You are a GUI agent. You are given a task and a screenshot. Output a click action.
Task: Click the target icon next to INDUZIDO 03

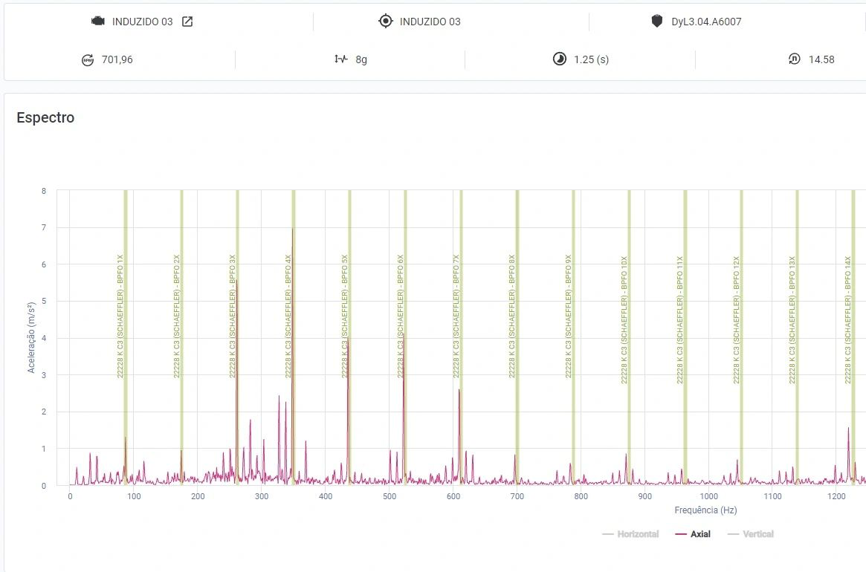click(386, 21)
